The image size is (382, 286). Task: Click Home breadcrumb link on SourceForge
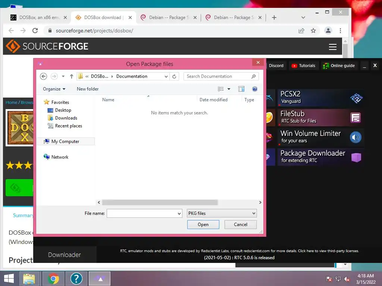[12, 102]
